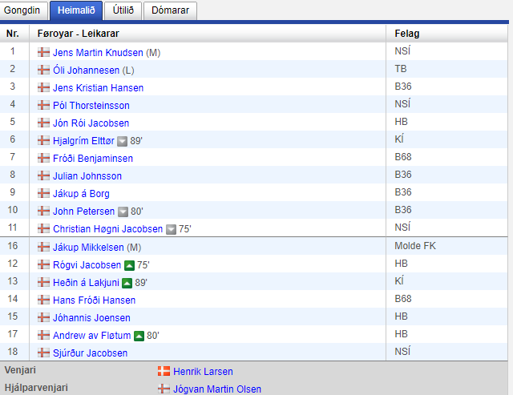Click green substituted-on icon beside Heðin á Lakjuni
Screen dimensions: 513x395
(127, 283)
